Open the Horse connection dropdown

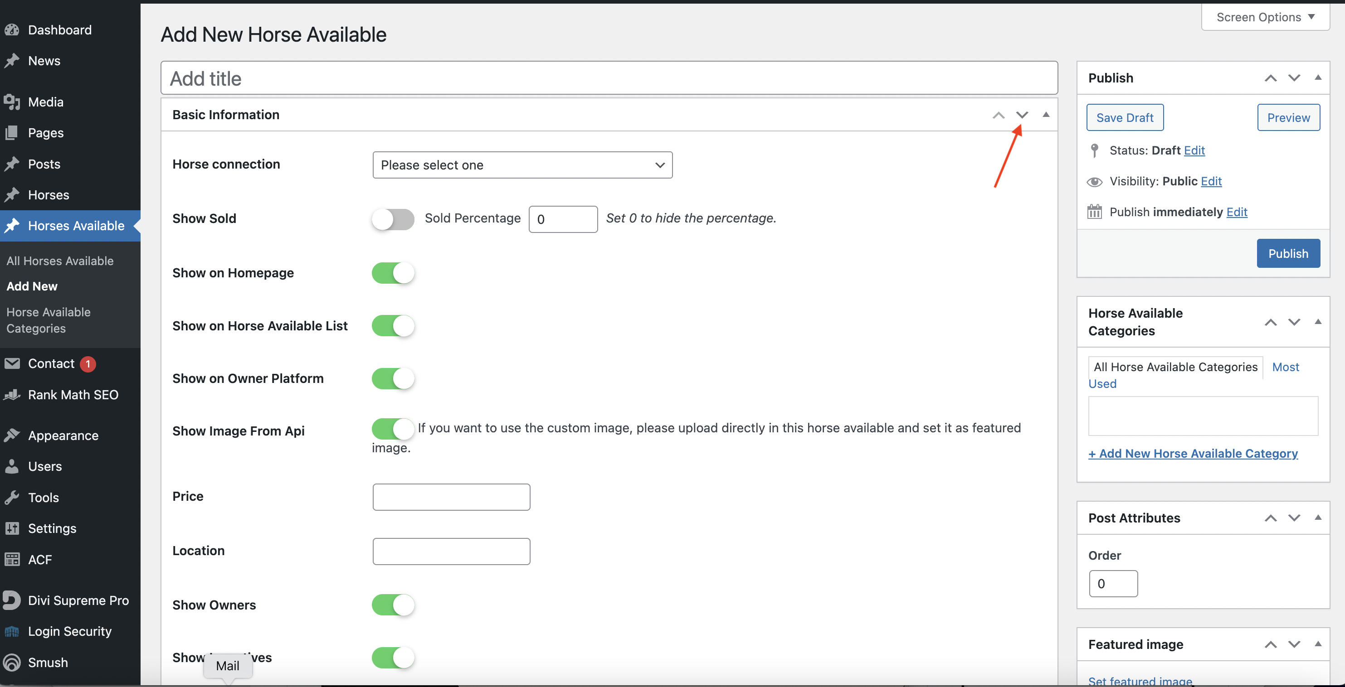click(x=522, y=165)
